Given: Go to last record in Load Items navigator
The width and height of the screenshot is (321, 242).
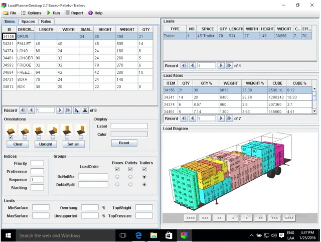Looking at the screenshot, I should (229, 118).
